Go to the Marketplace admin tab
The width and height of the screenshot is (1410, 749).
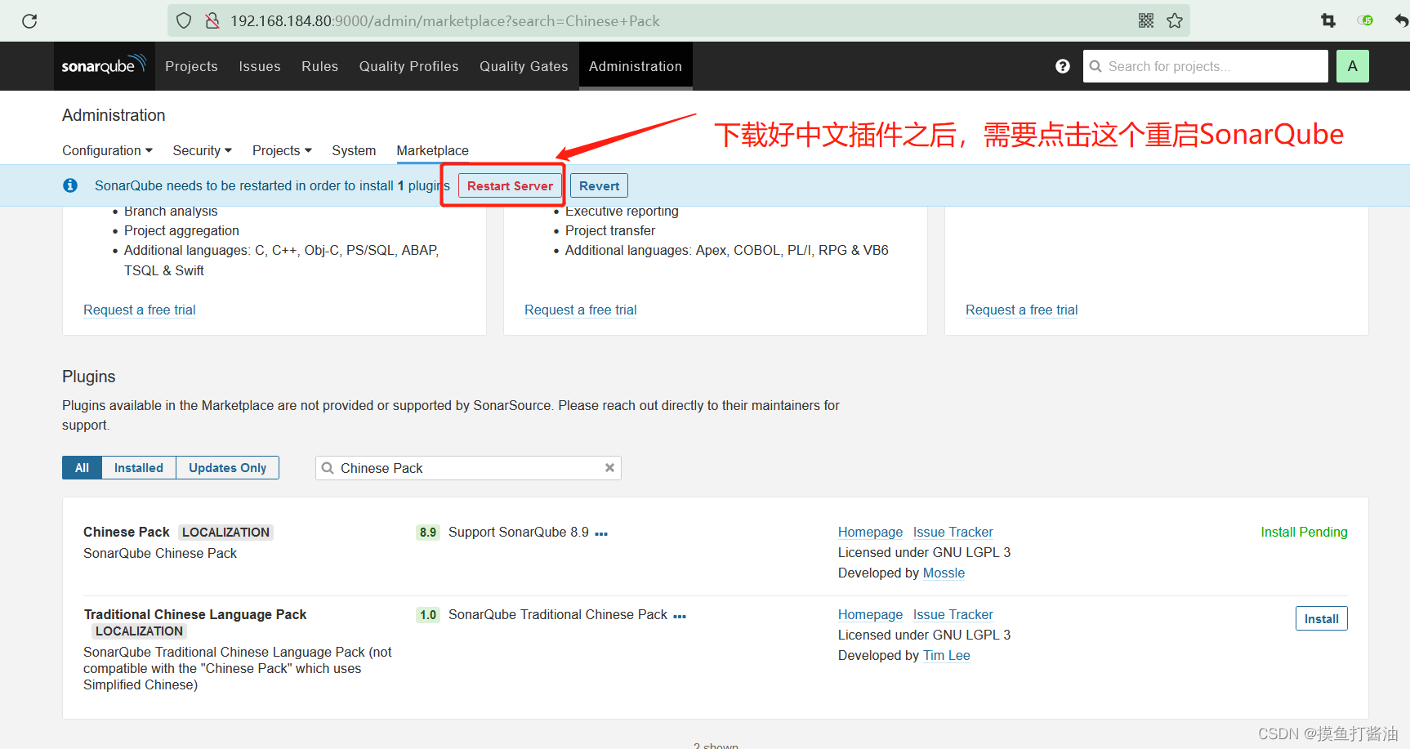pyautogui.click(x=432, y=150)
